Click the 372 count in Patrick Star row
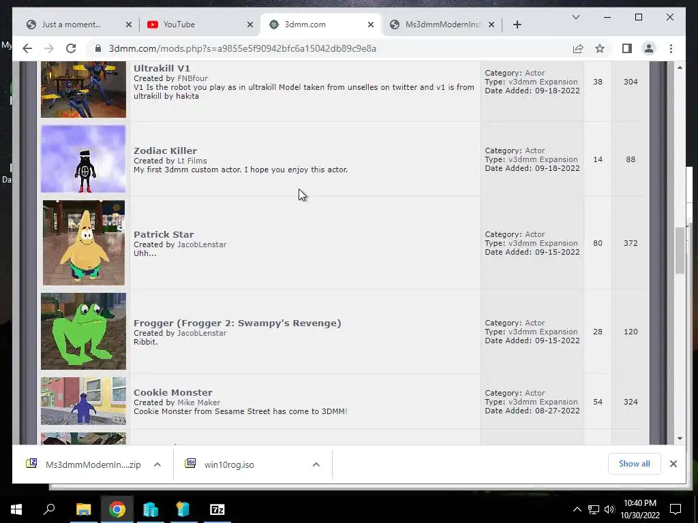 [x=631, y=243]
